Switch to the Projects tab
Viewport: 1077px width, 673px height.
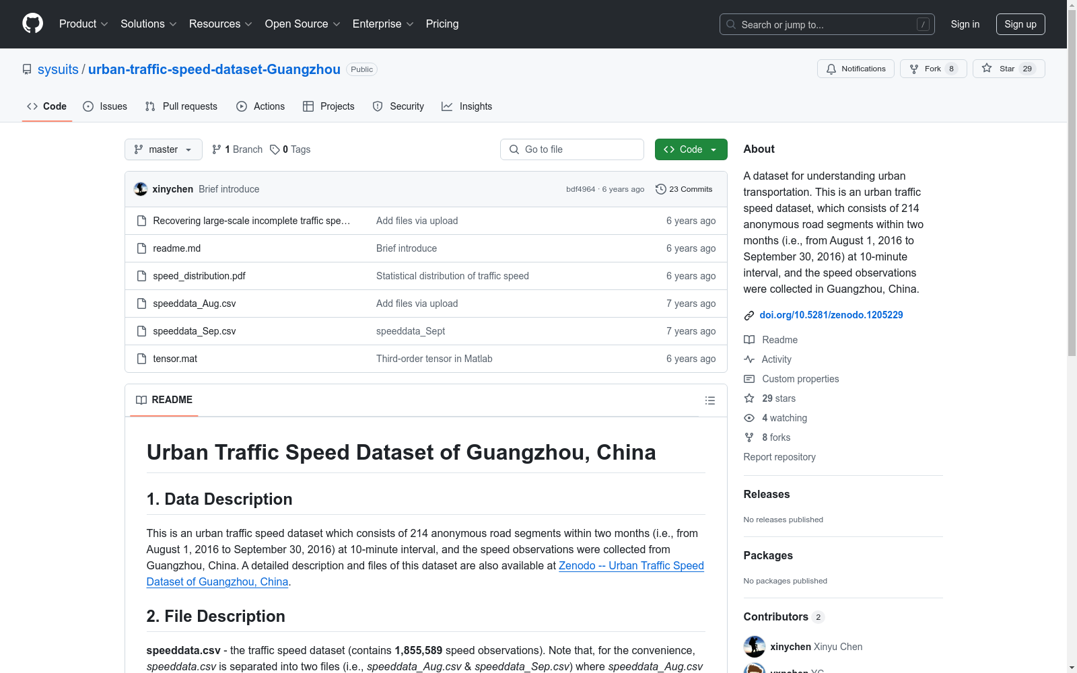coord(328,106)
